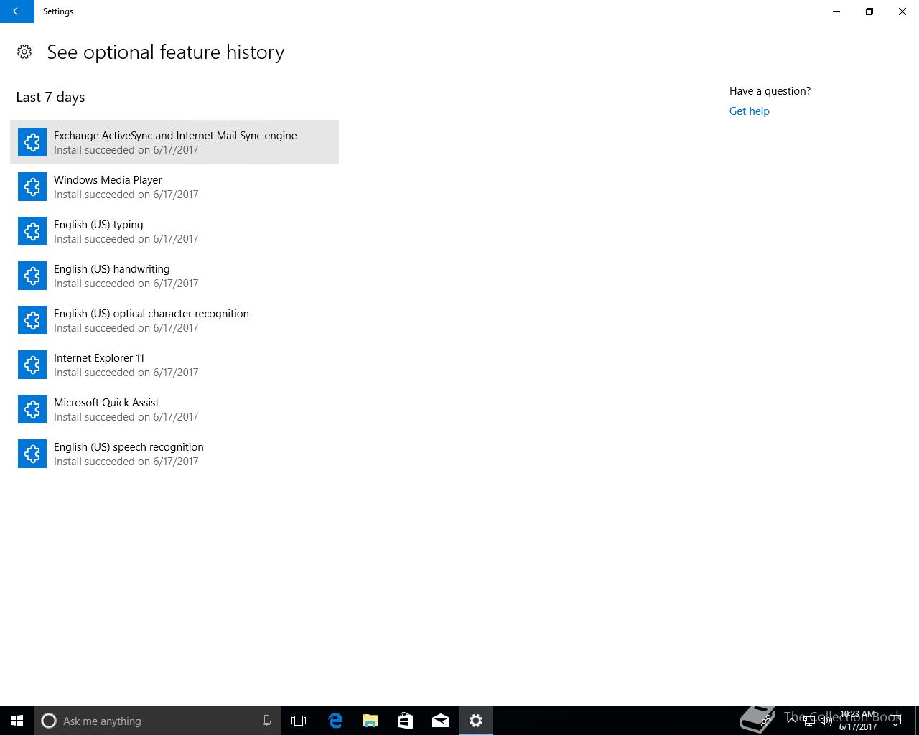Image resolution: width=919 pixels, height=735 pixels.
Task: Select English (US) optical character recognition text
Action: click(151, 314)
